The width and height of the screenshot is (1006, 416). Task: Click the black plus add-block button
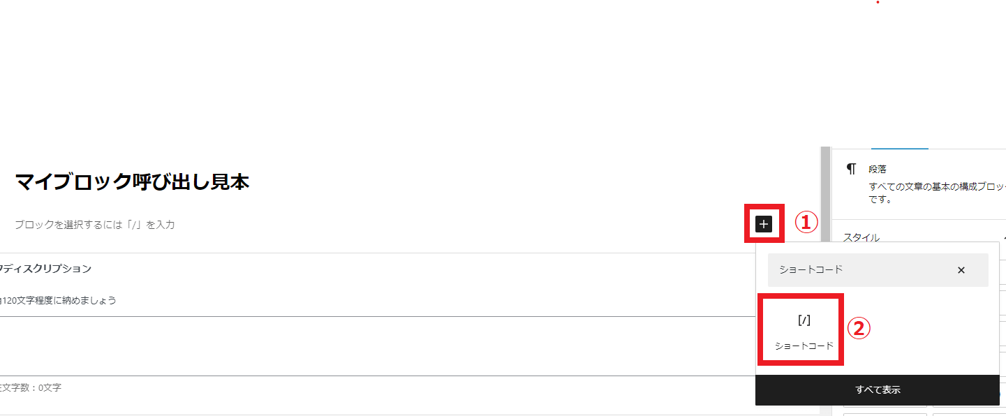[764, 224]
